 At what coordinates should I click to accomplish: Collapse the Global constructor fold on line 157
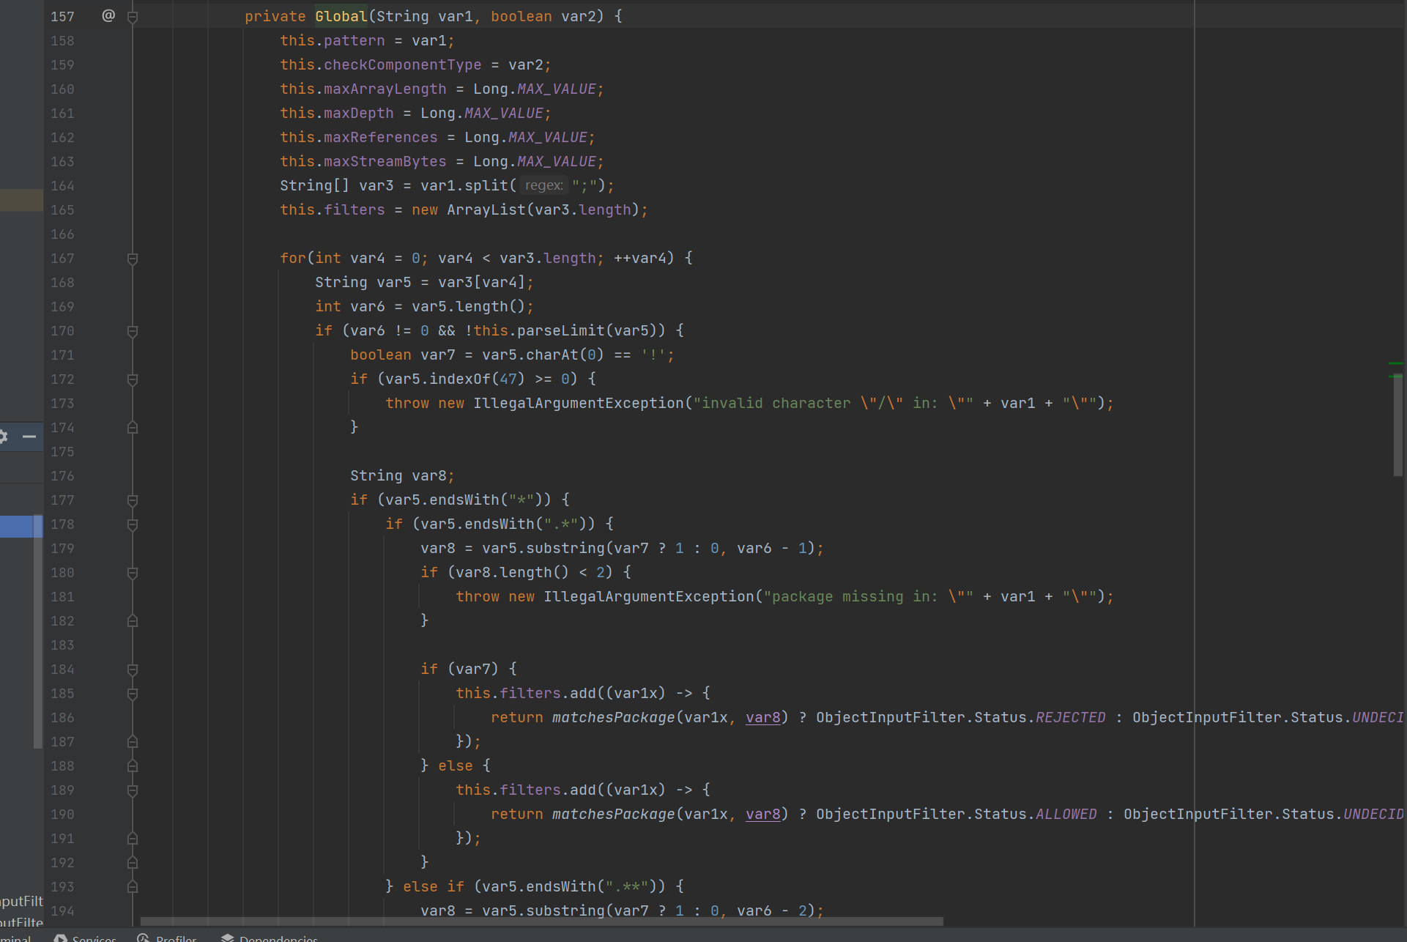[133, 16]
